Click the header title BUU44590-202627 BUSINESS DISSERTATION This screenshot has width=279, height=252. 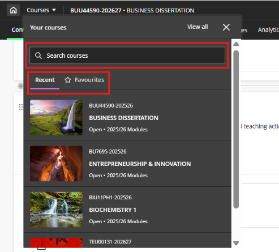coord(132,10)
